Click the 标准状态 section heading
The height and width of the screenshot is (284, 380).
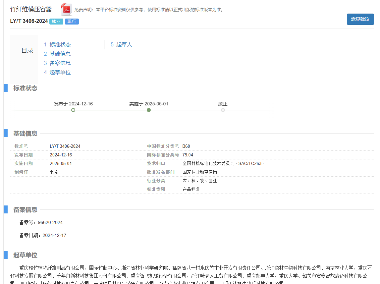point(25,88)
